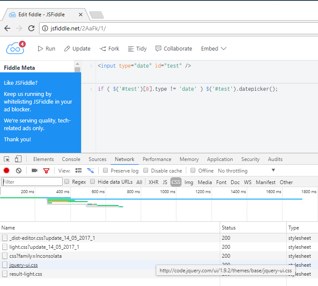
Task: Open the Security tab
Action: (x=250, y=159)
